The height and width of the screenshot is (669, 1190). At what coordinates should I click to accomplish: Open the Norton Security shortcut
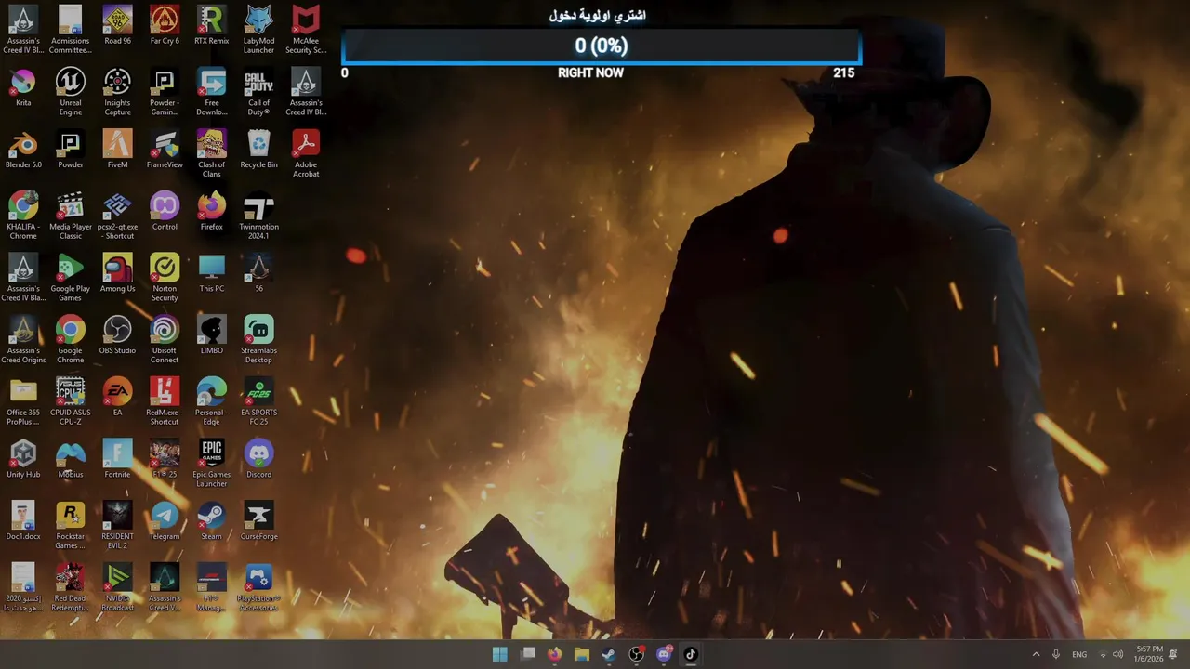[165, 278]
